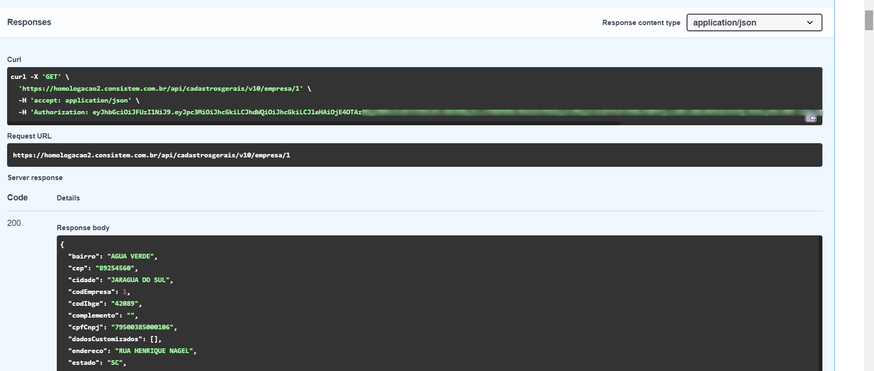Click the Request URL text box
The height and width of the screenshot is (371, 874).
pyautogui.click(x=414, y=155)
